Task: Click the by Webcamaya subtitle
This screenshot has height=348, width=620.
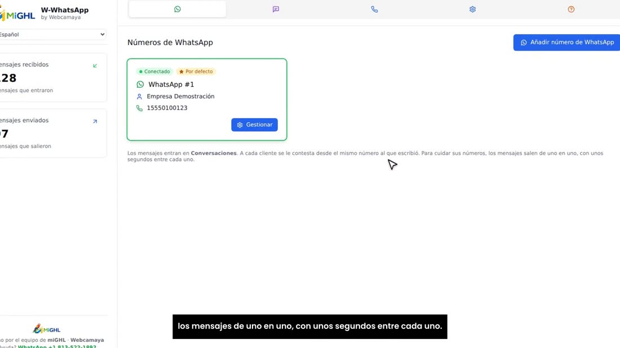Action: pyautogui.click(x=61, y=17)
